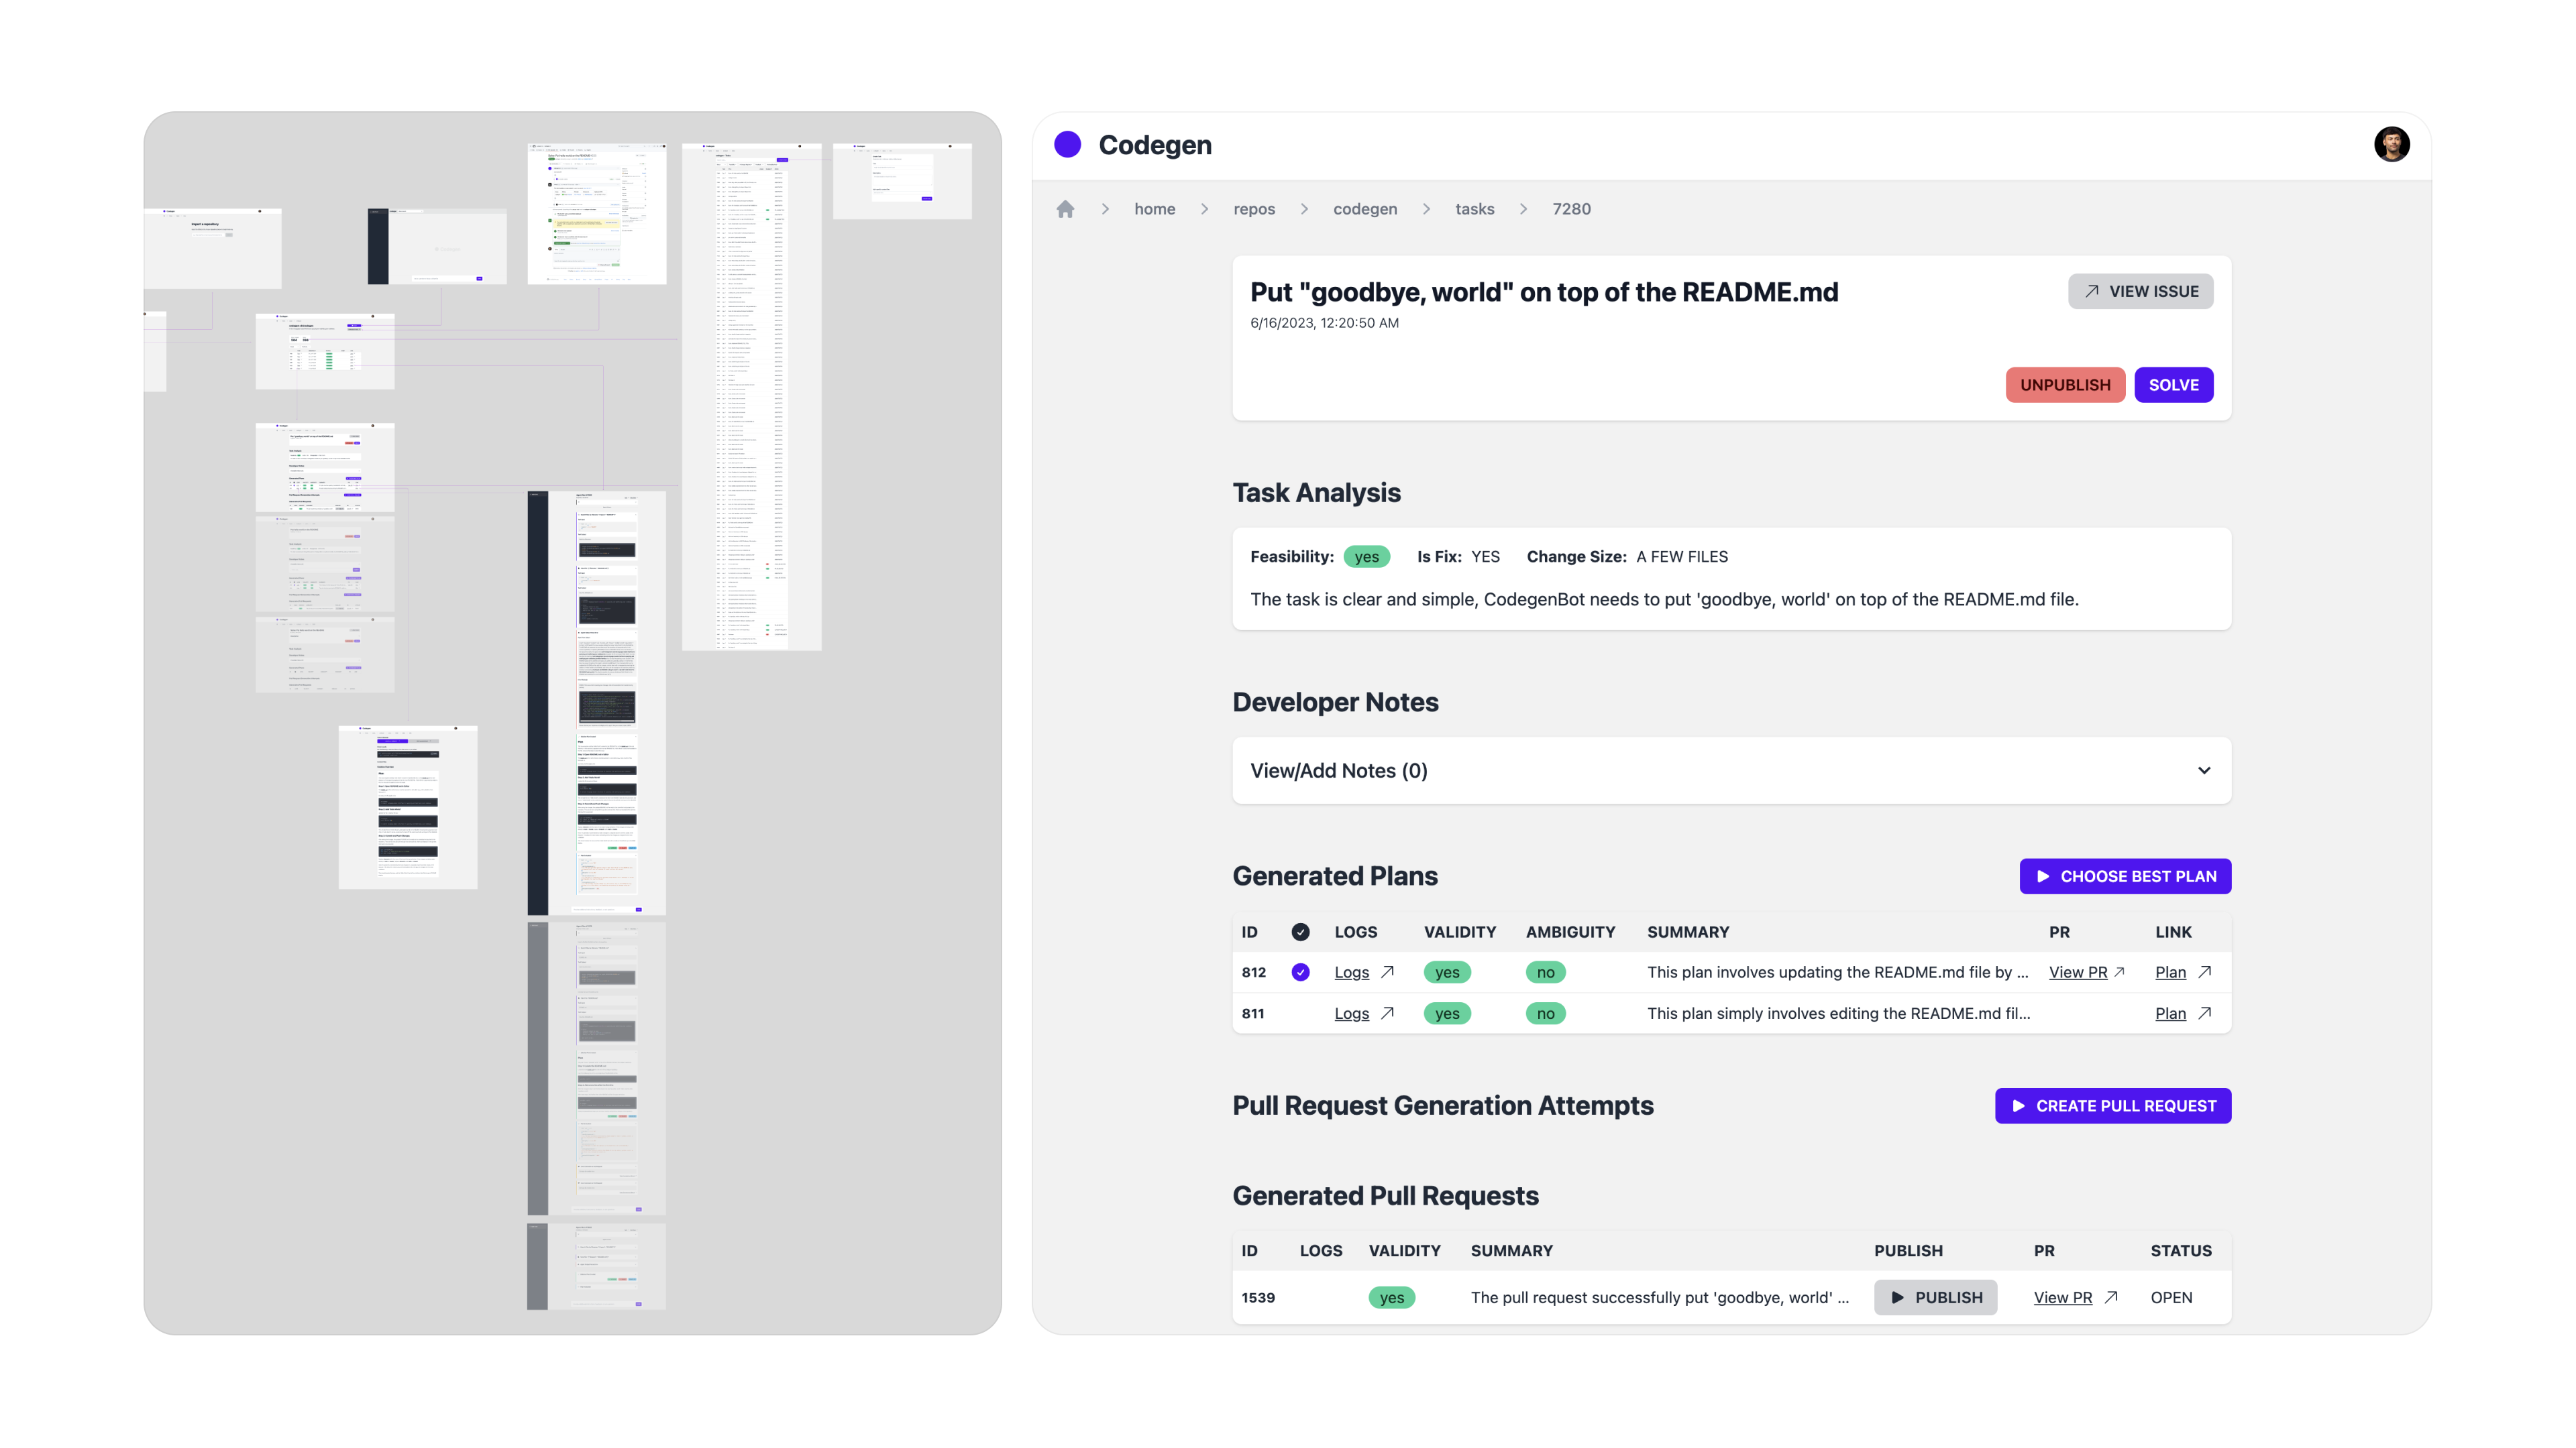The image size is (2576, 1448).
Task: Click validity 'yes' badge for plan 812
Action: (x=1446, y=972)
